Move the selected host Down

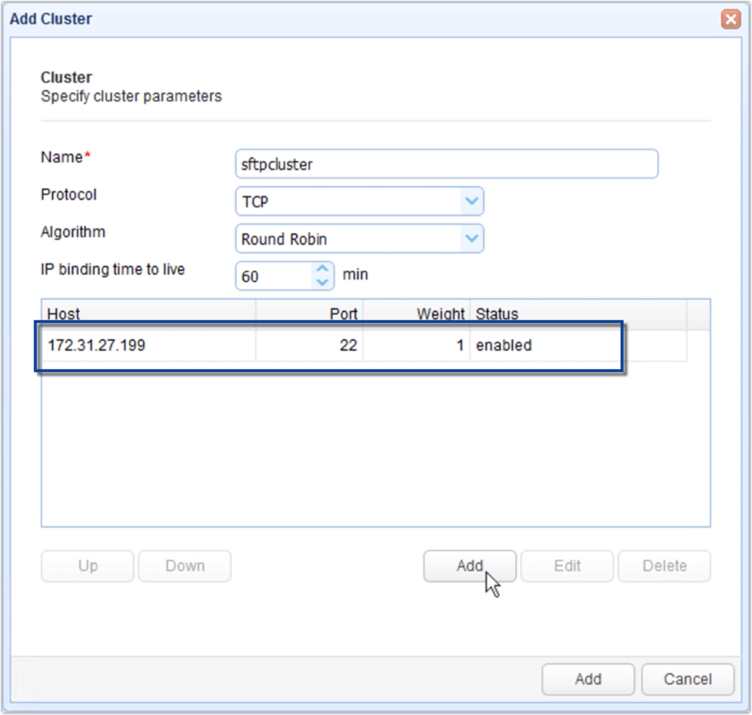184,565
